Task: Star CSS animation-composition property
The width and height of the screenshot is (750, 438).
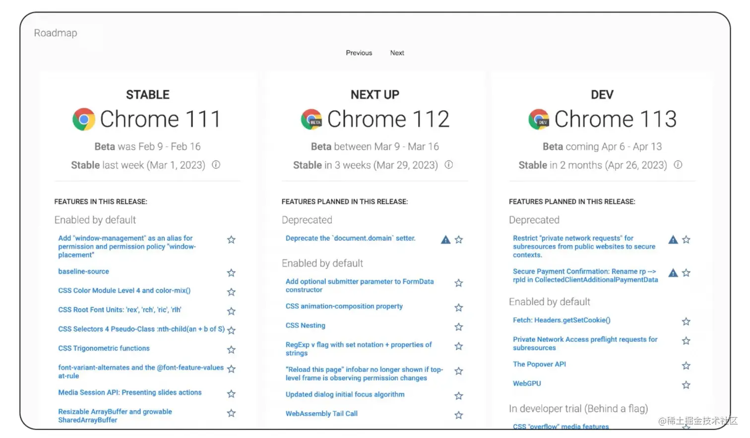Action: (459, 308)
